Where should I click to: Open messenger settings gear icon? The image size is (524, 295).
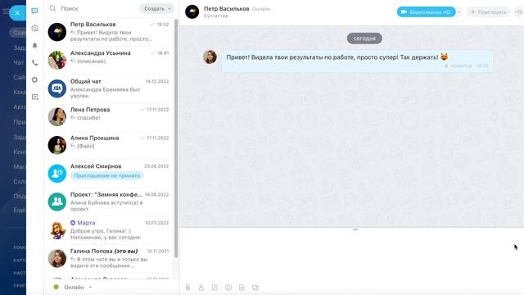[x=34, y=79]
